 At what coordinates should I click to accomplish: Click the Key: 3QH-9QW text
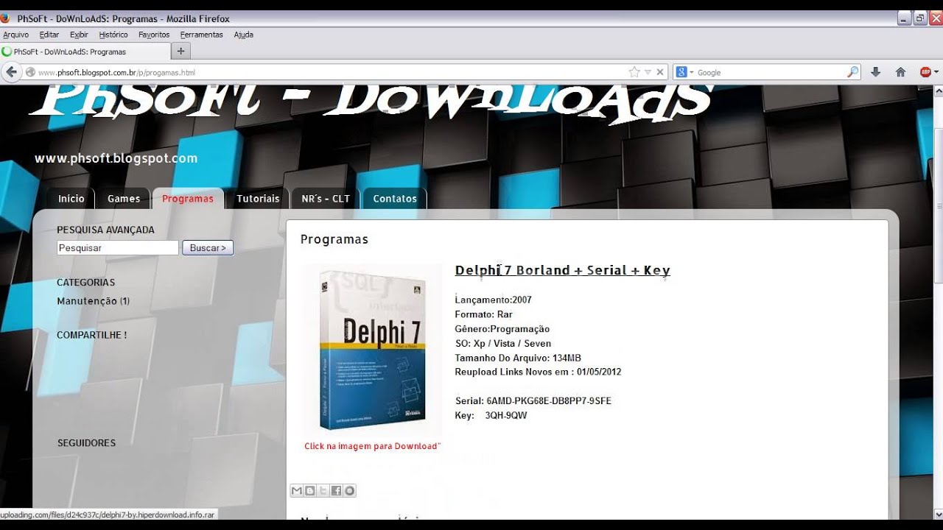(491, 416)
